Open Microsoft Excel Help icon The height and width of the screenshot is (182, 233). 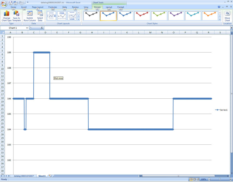[219, 7]
